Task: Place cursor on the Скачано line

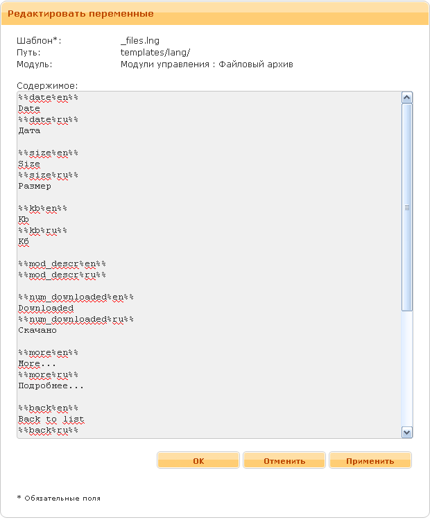Action: 37,331
